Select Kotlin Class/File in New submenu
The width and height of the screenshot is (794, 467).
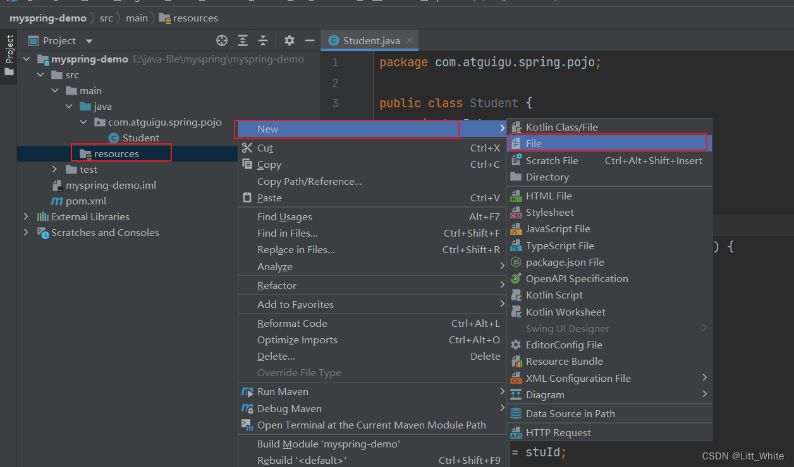pos(610,127)
